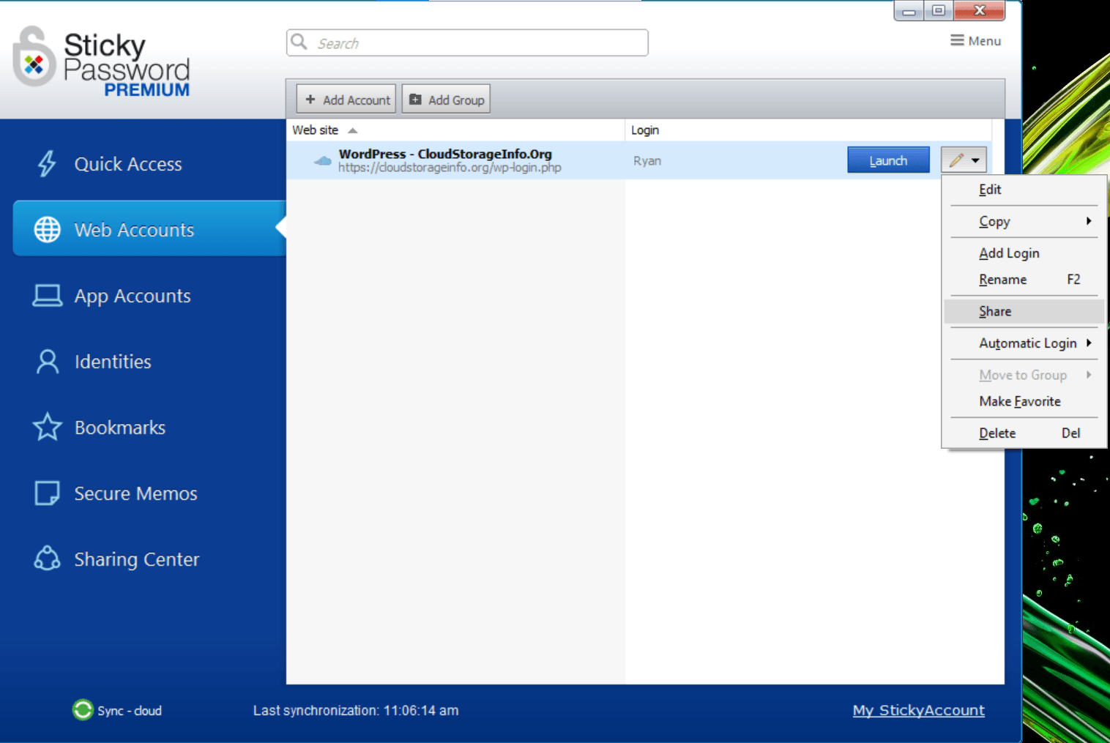The image size is (1110, 743).
Task: Click the Sync - cloud status label
Action: [130, 711]
